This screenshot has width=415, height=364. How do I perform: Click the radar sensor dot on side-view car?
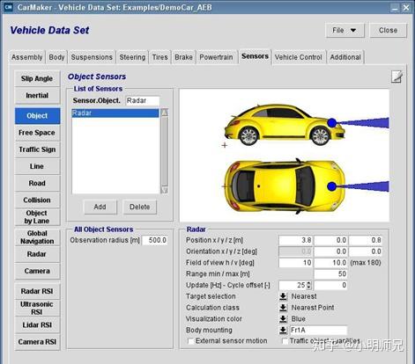[x=332, y=123]
